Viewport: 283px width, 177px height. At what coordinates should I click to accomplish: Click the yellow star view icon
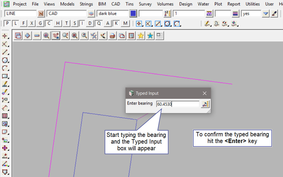click(x=141, y=35)
